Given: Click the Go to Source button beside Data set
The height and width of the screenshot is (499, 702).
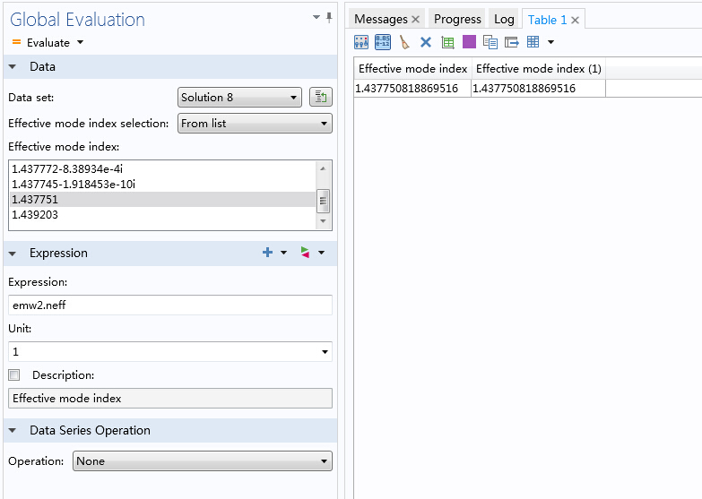Looking at the screenshot, I should tap(321, 98).
